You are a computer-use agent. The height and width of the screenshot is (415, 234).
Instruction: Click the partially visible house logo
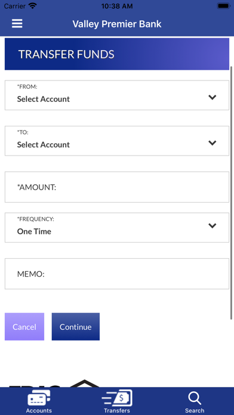[x=84, y=383]
